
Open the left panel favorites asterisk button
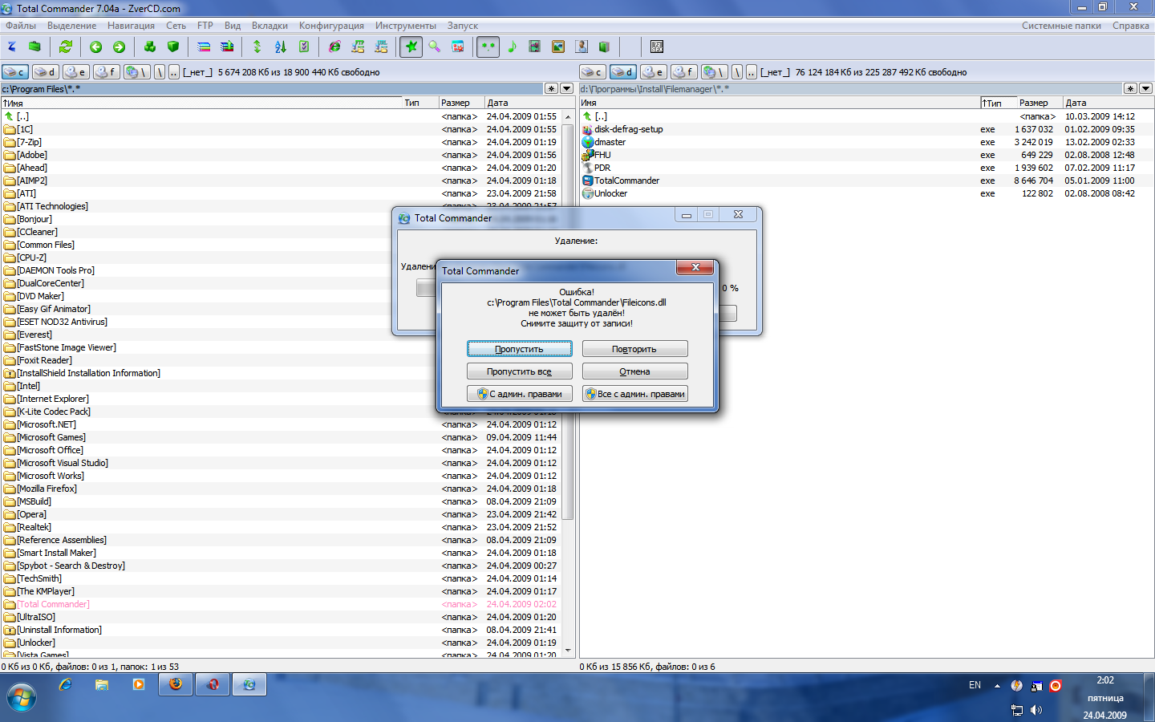(x=551, y=88)
